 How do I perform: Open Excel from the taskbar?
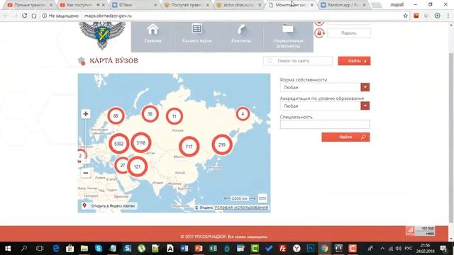213,249
